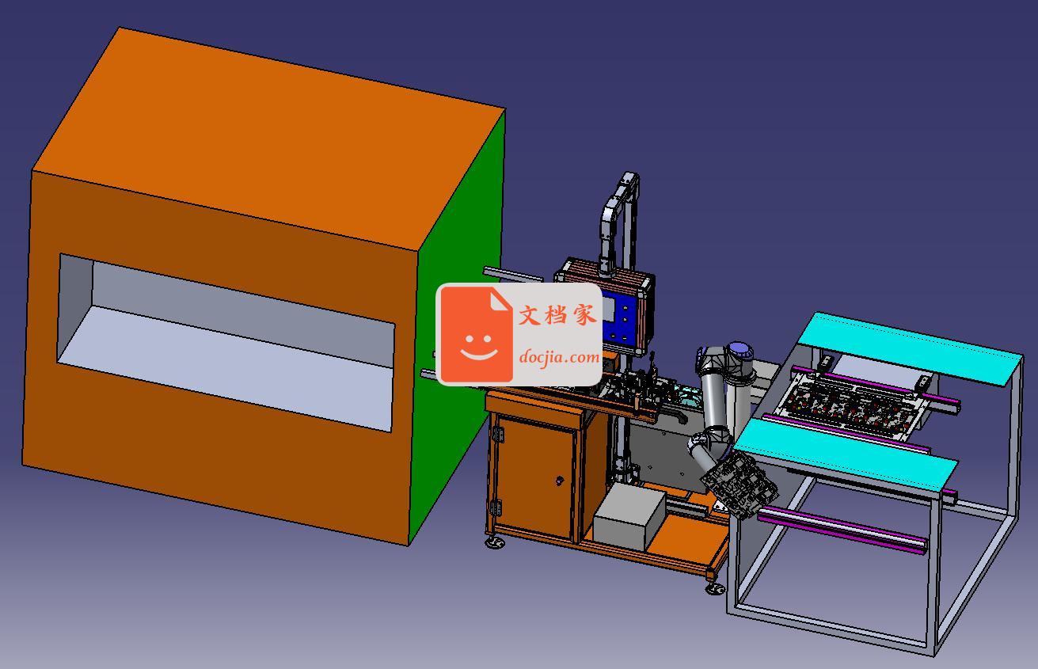The width and height of the screenshot is (1038, 669).
Task: Select the lower cyan conveyor cover
Action: pyautogui.click(x=847, y=455)
